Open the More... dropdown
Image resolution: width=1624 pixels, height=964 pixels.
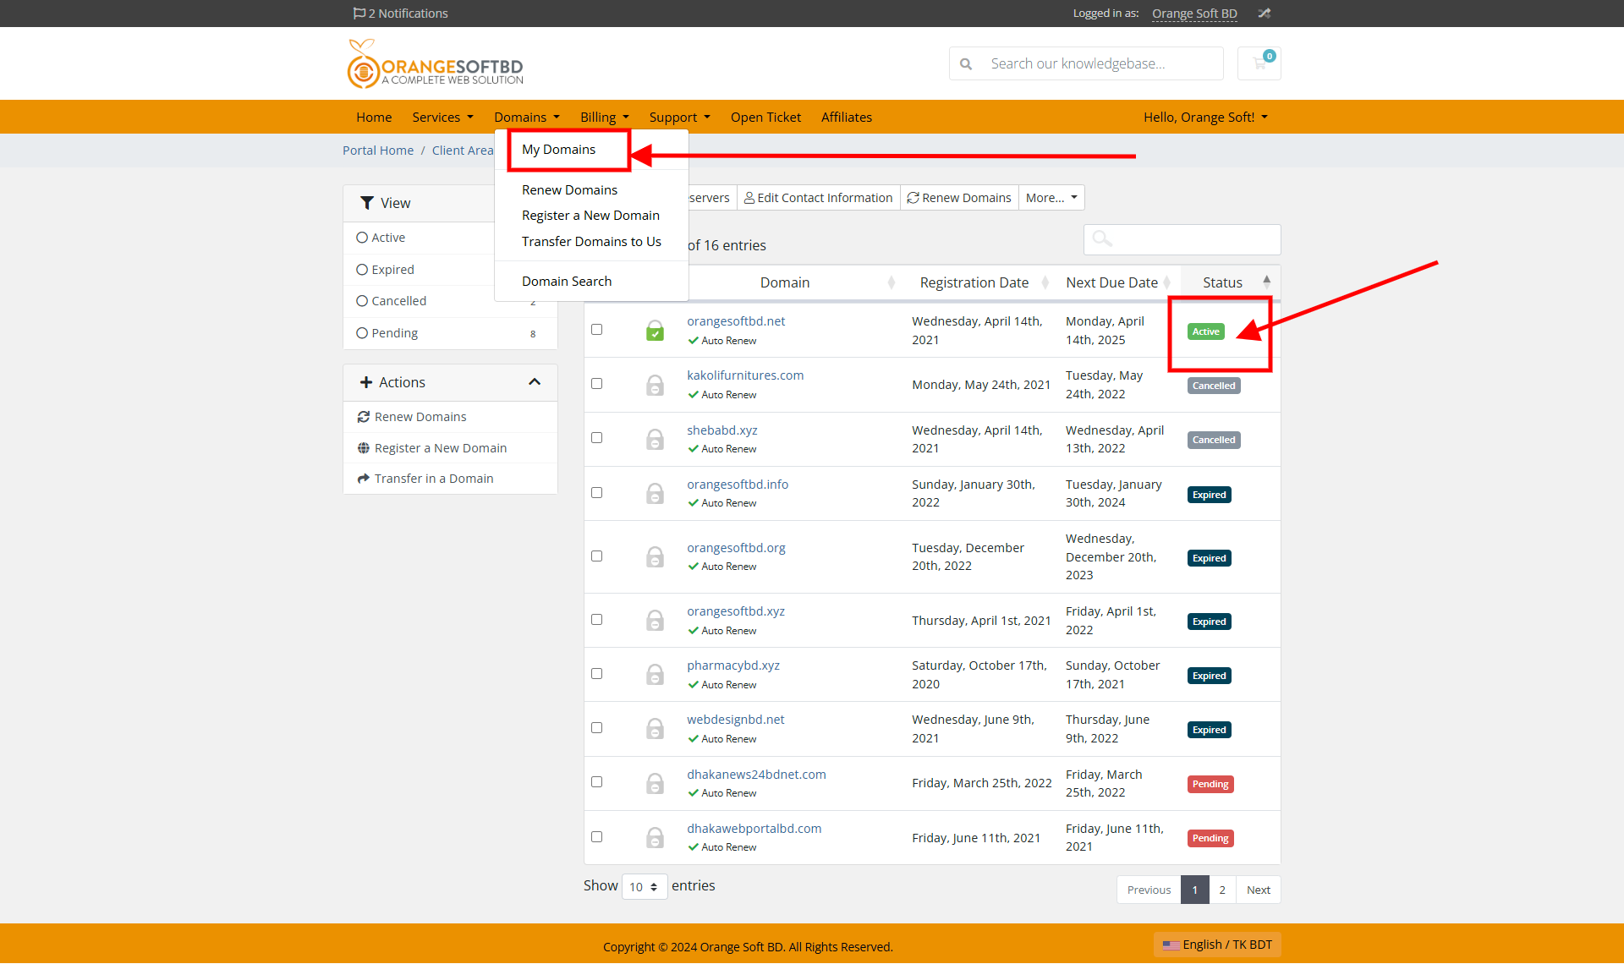1051,197
